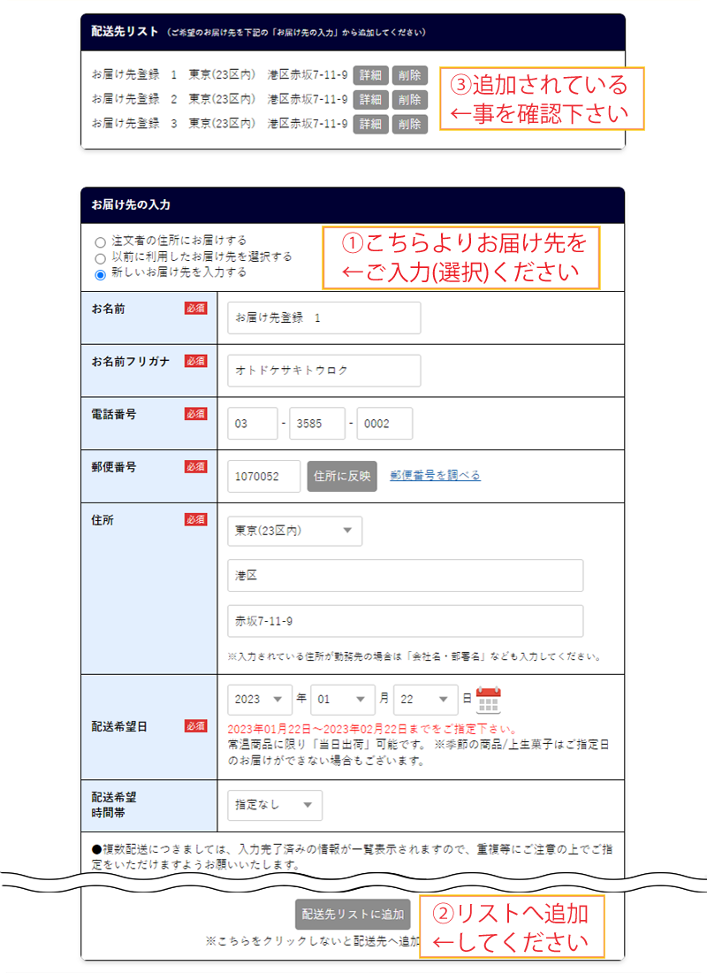The height and width of the screenshot is (973, 707).
Task: Click the 住所に反映 button
Action: click(342, 476)
